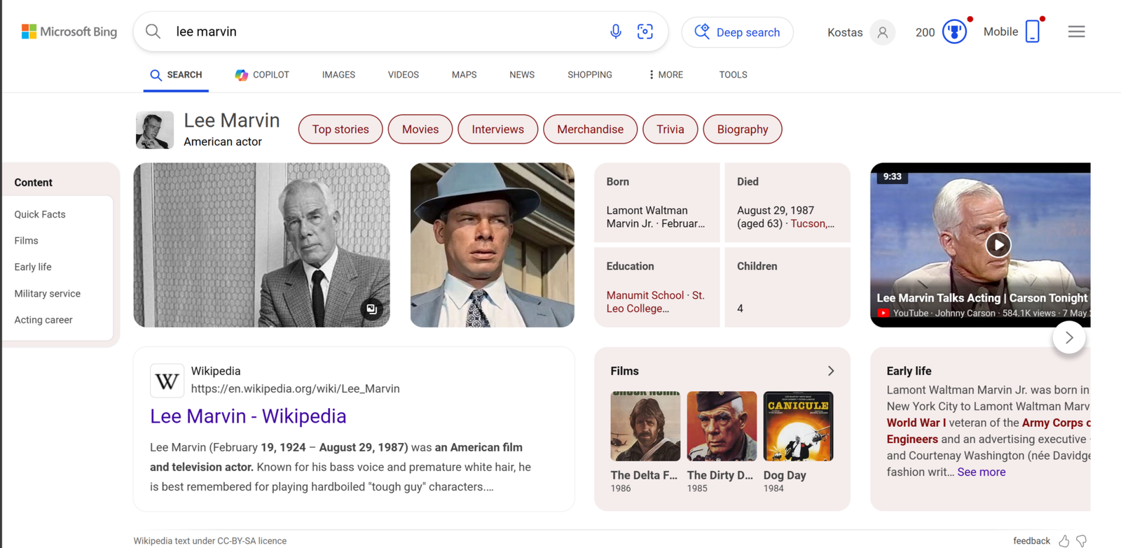Click the next carousel arrow button

point(1068,338)
